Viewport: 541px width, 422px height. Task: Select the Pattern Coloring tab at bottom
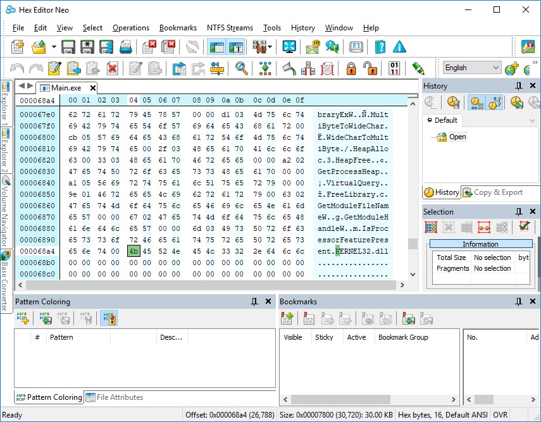click(49, 397)
